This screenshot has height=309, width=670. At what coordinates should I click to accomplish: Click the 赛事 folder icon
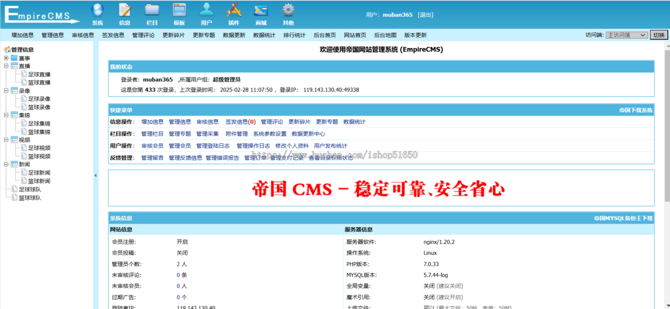click(14, 58)
